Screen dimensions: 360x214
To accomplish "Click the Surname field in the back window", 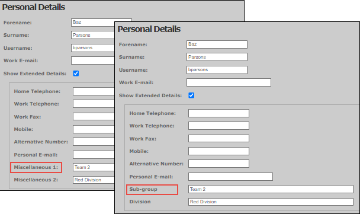I will [93, 35].
